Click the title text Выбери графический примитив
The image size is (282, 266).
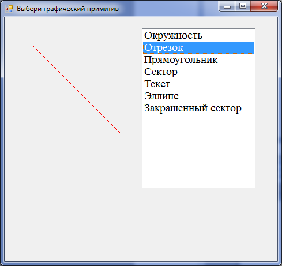pos(67,9)
